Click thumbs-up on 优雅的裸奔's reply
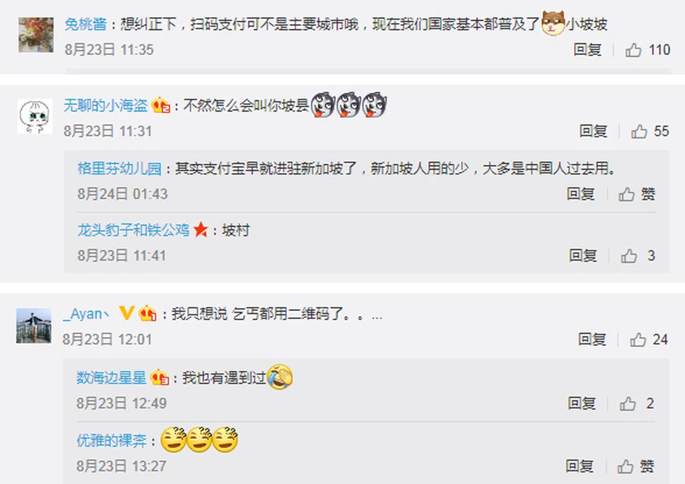This screenshot has height=484, width=685. [626, 466]
